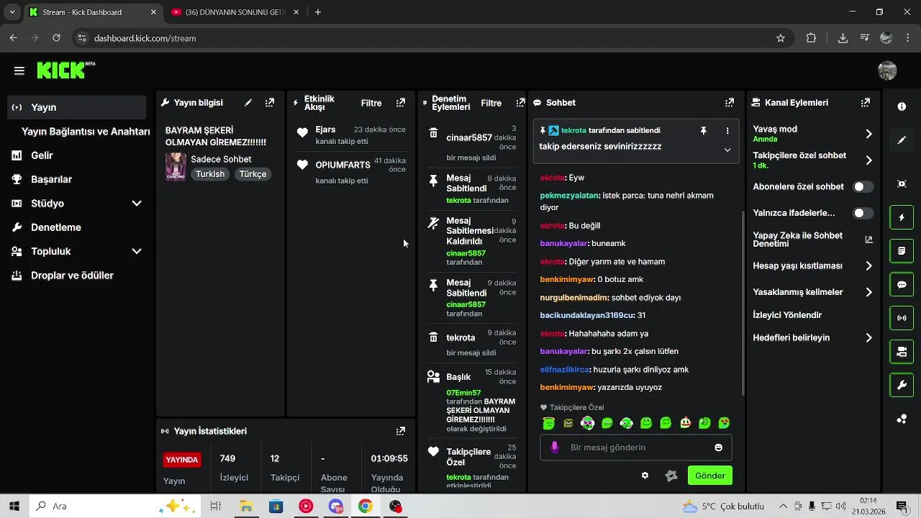Image resolution: width=921 pixels, height=518 pixels.
Task: Pop out the Etkinlik Akışı panel
Action: 401,103
